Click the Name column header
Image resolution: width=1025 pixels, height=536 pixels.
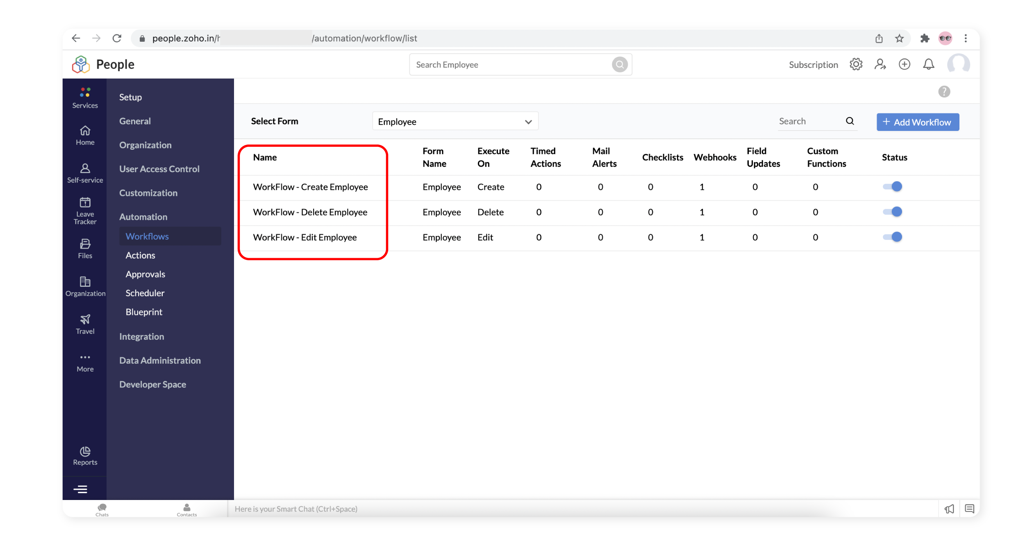pyautogui.click(x=265, y=158)
